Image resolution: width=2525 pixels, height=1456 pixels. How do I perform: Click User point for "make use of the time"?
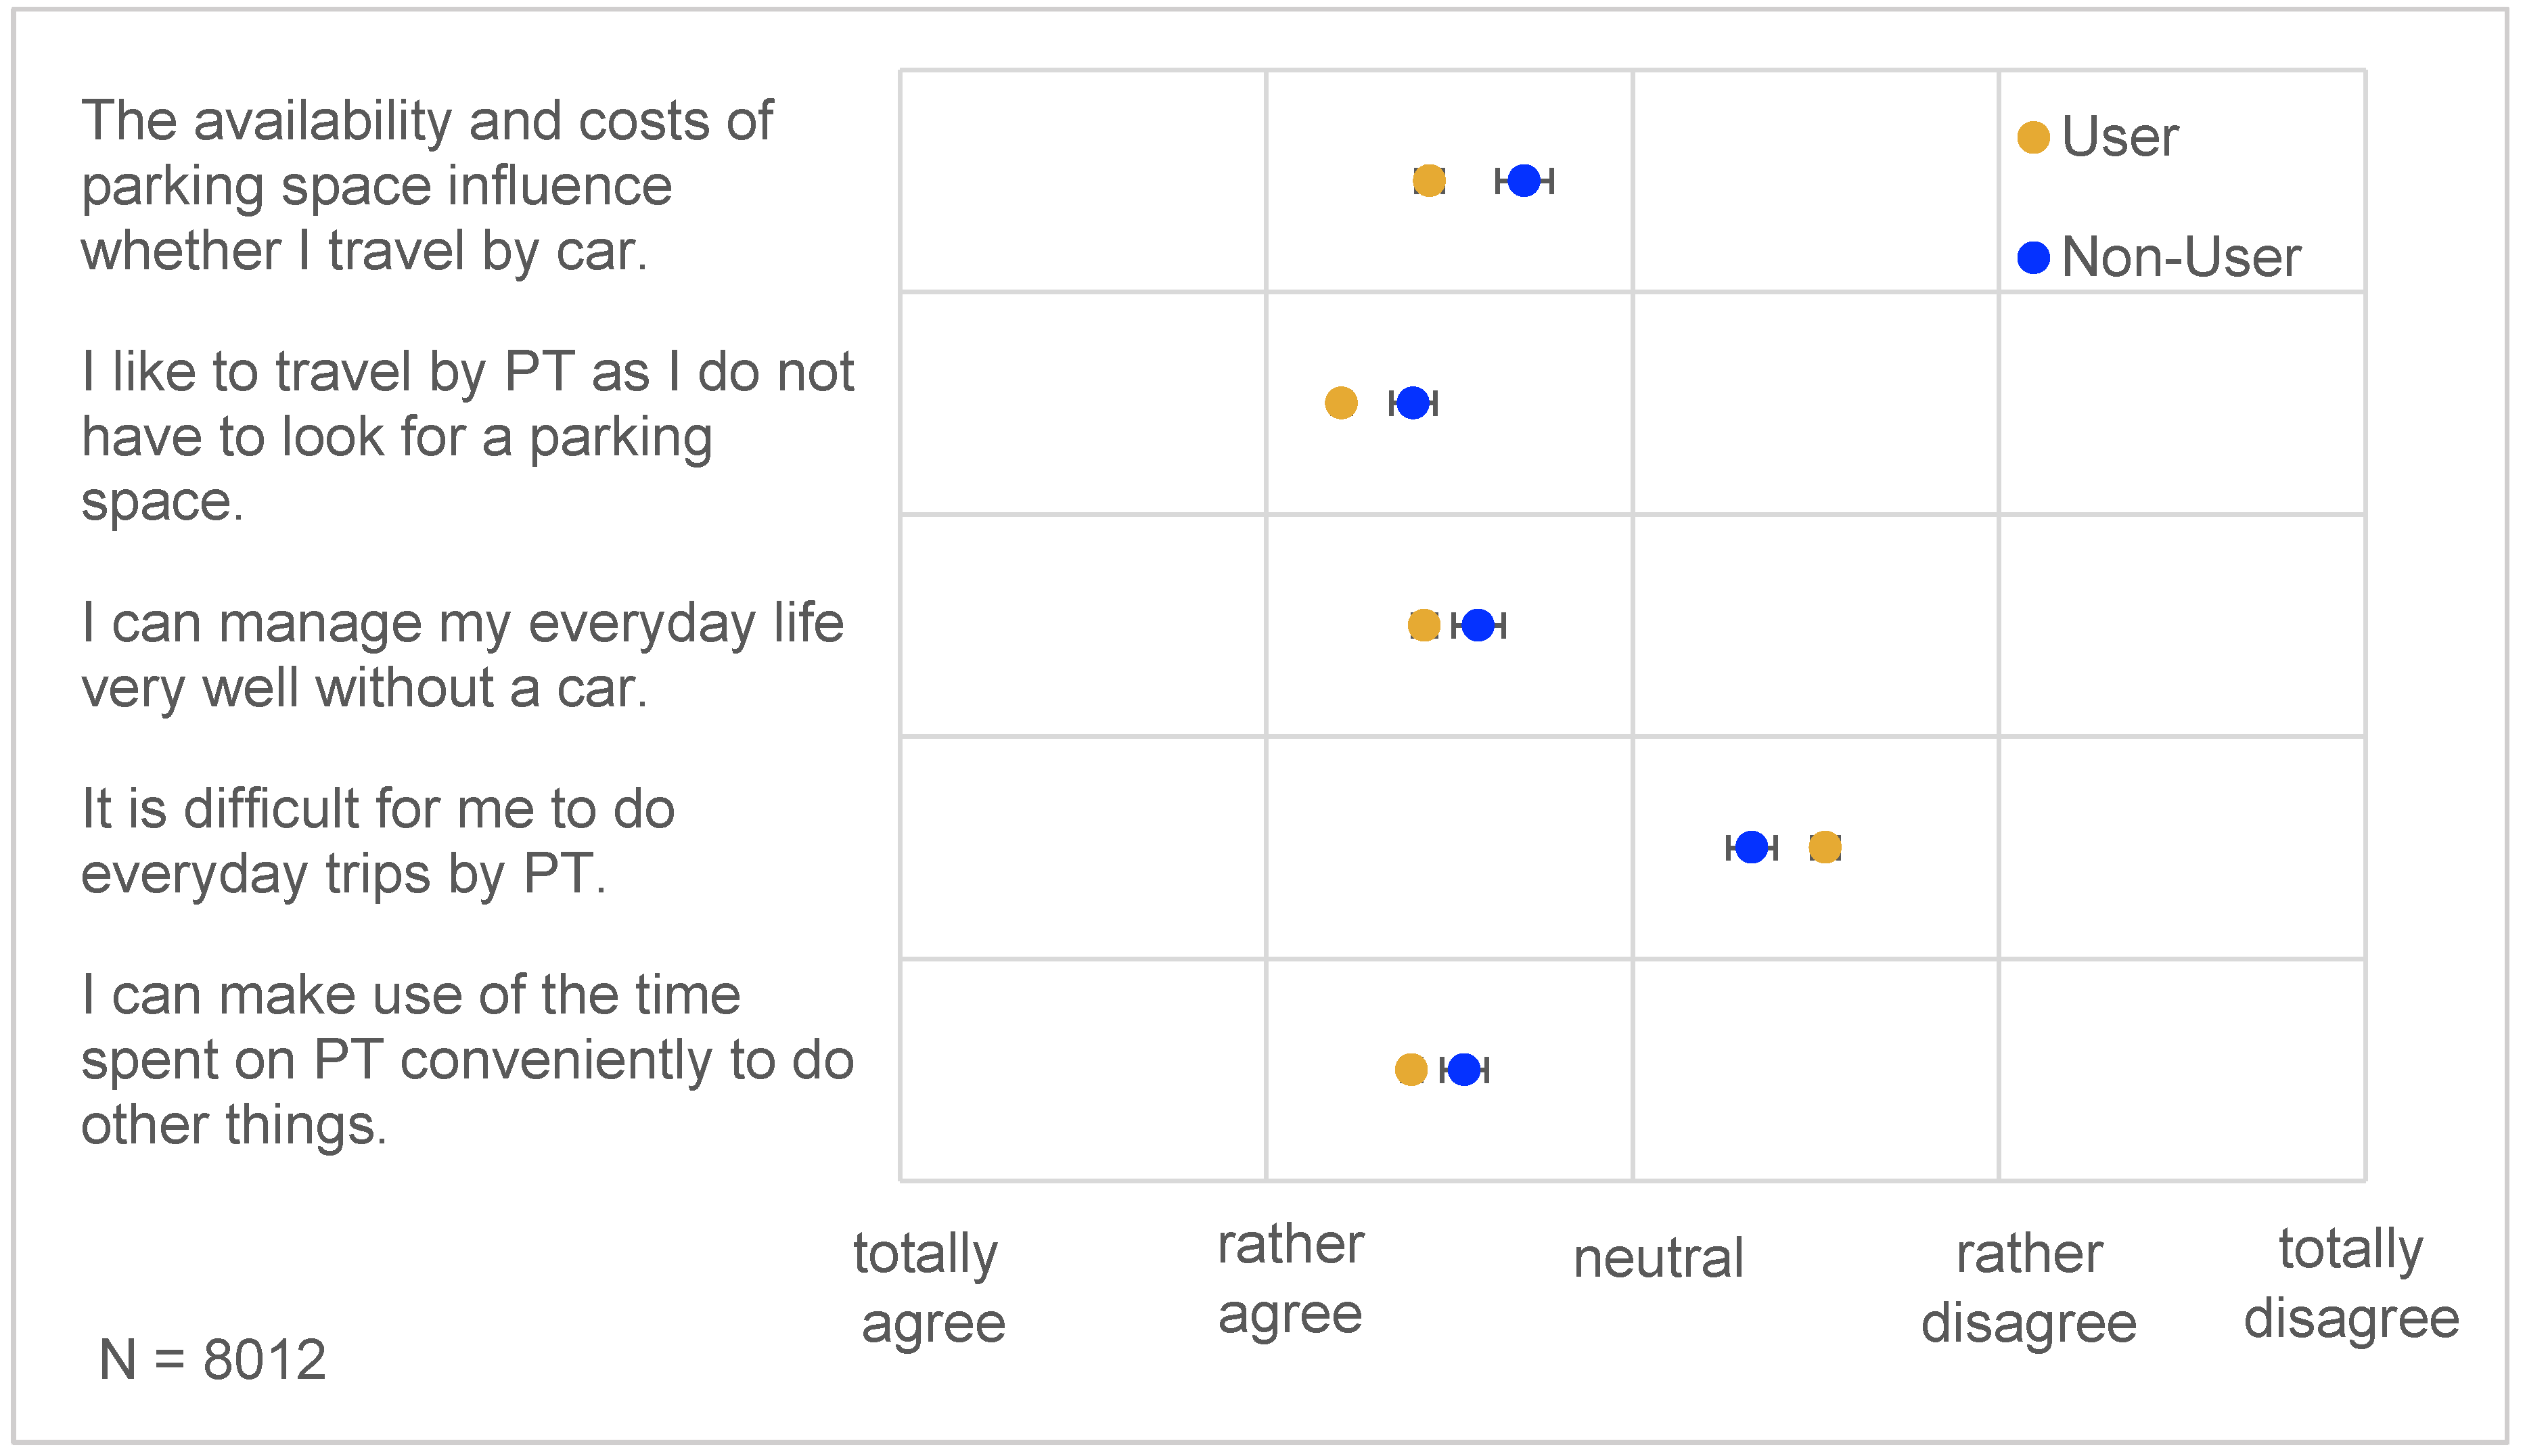(1410, 1069)
